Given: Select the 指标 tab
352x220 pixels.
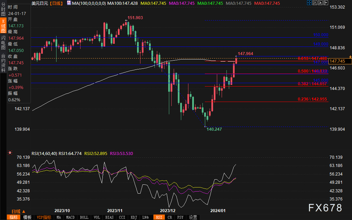Looking at the screenshot, I should tap(14, 217).
